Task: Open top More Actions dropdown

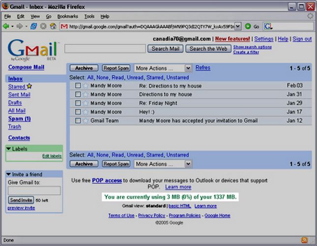Action: pyautogui.click(x=163, y=68)
